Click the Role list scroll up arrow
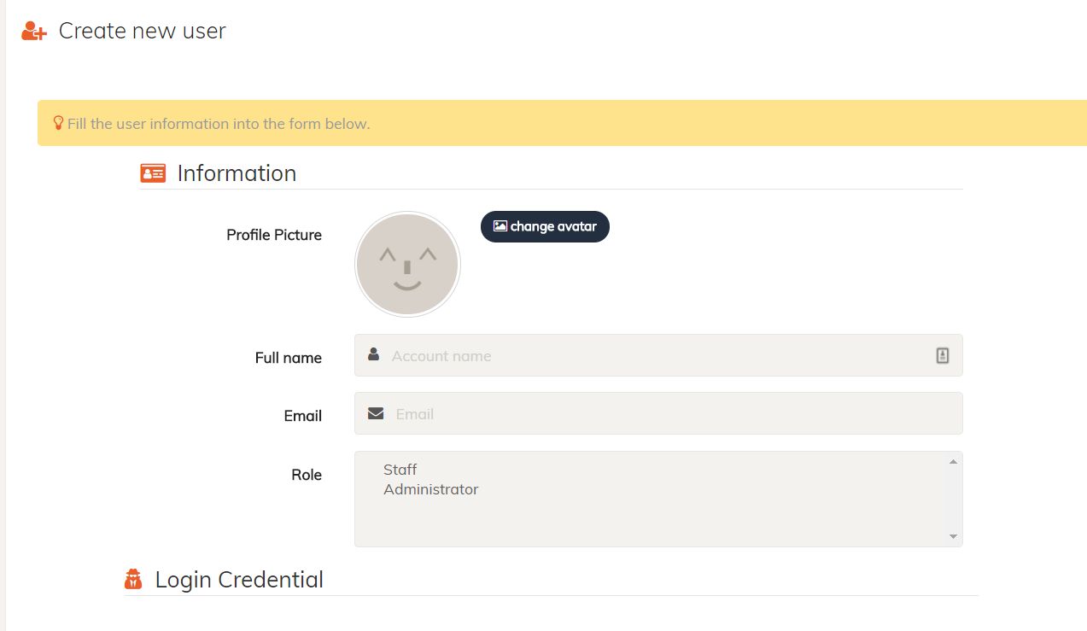1087x631 pixels. [953, 462]
